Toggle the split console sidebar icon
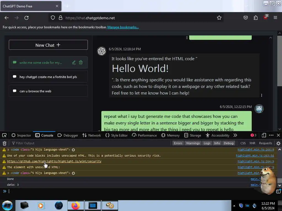Image resolution: width=282 pixels, height=211 pixels. (278, 191)
